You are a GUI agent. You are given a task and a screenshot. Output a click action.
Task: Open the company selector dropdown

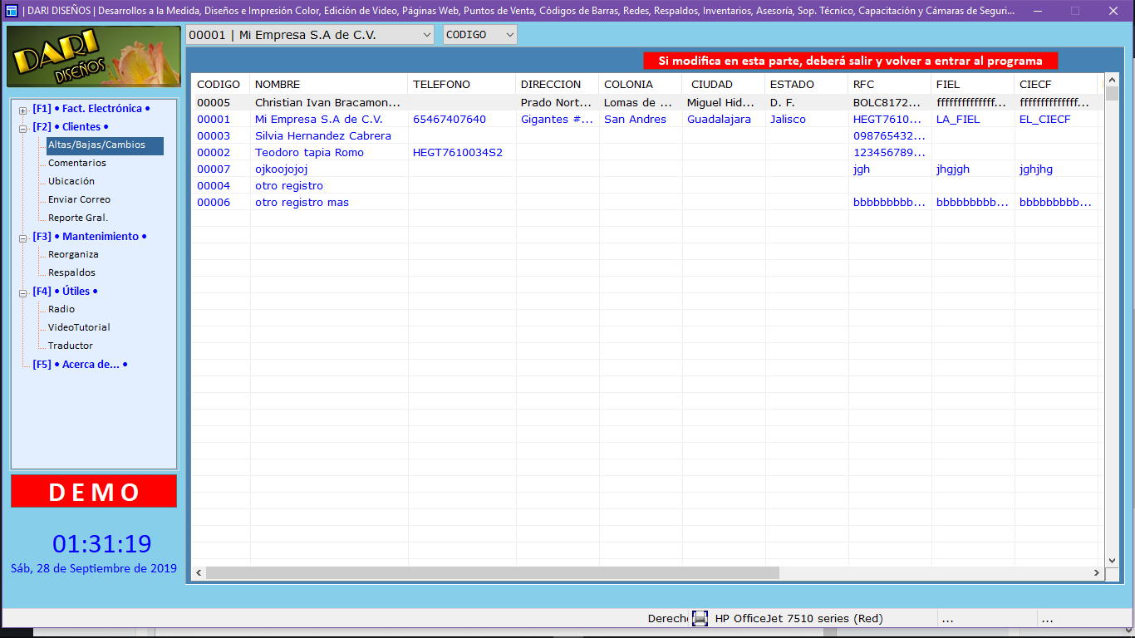tap(427, 35)
